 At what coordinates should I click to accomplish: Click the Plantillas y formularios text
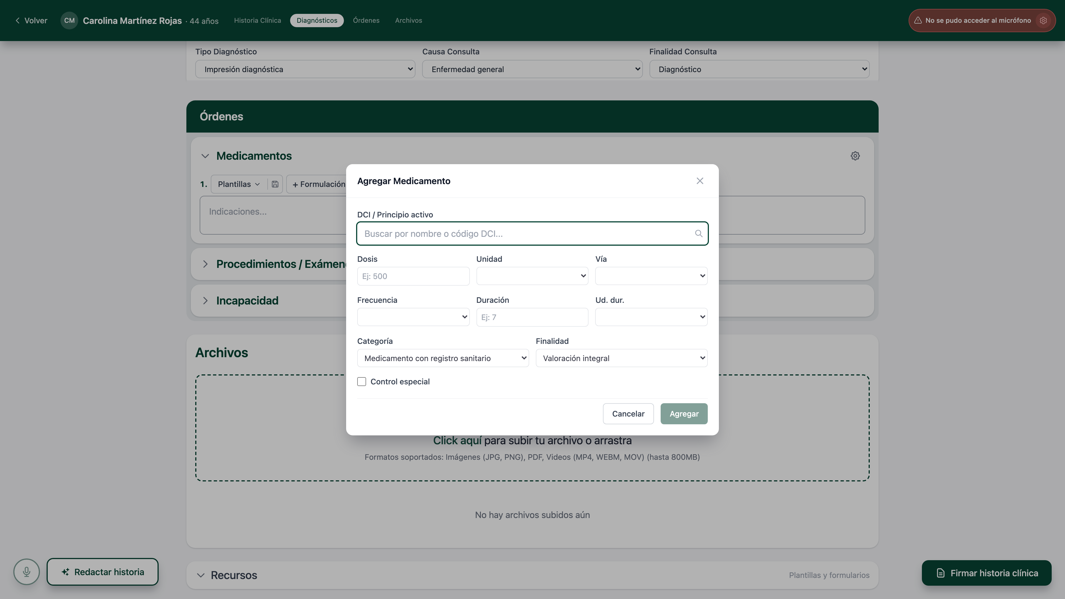(x=829, y=575)
